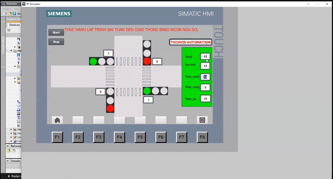This screenshot has height=179, width=333.
Task: Click the F5 function key
Action: (140, 137)
